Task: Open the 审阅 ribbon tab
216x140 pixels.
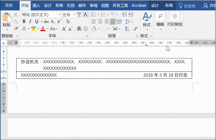Action: pyautogui.click(x=93, y=5)
